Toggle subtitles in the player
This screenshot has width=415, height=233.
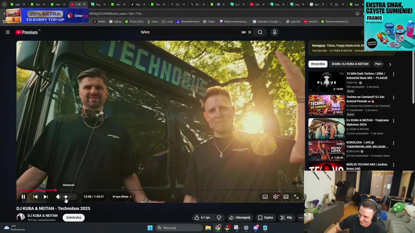pyautogui.click(x=265, y=197)
